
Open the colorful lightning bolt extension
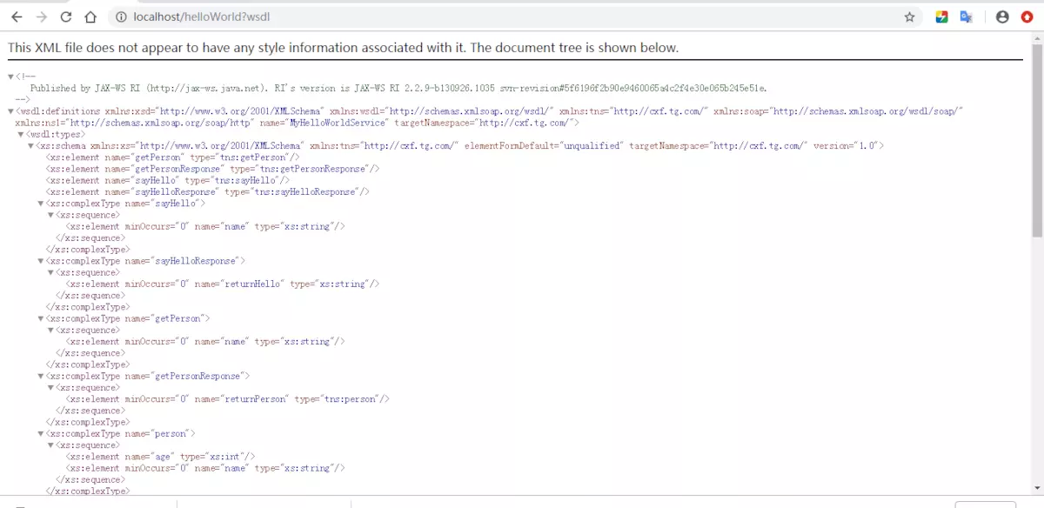click(941, 17)
